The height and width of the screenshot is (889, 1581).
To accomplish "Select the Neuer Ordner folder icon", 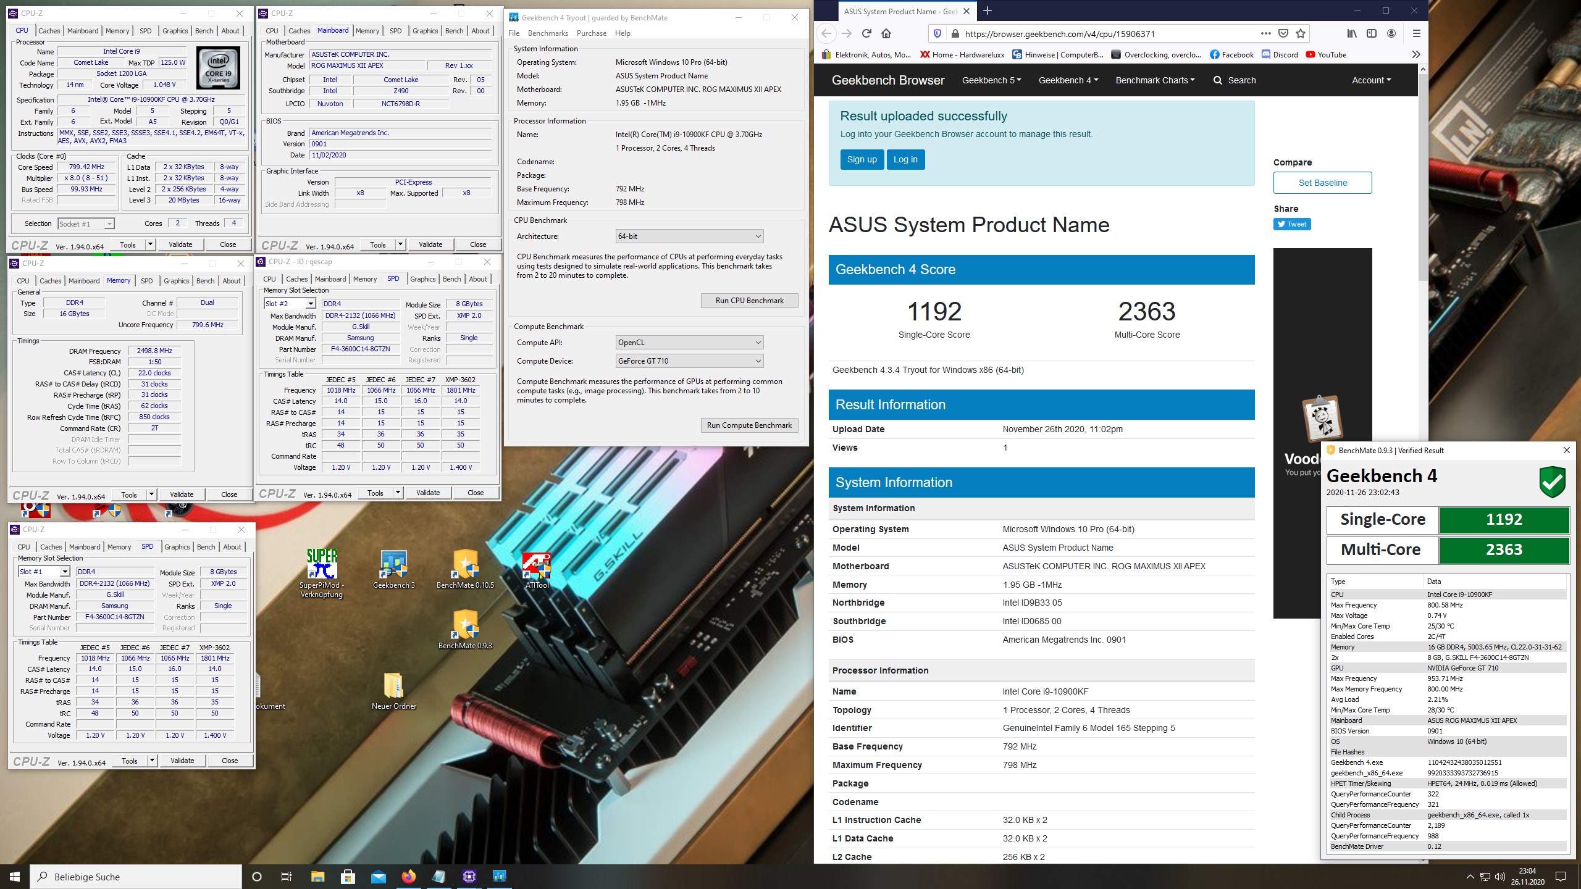I will click(x=394, y=690).
